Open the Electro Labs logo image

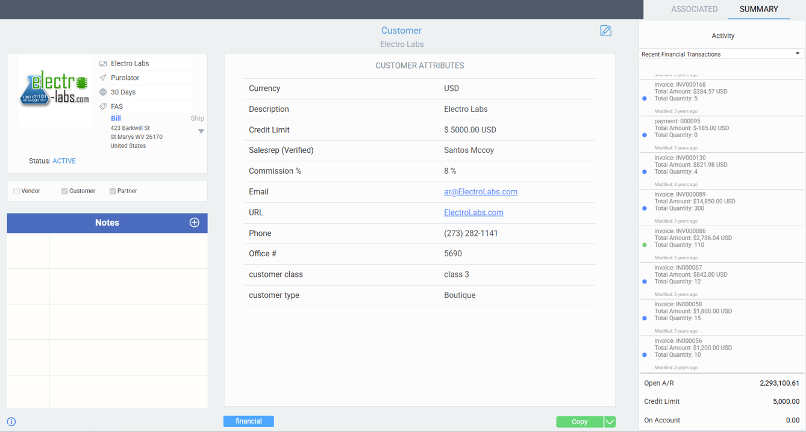(x=54, y=90)
